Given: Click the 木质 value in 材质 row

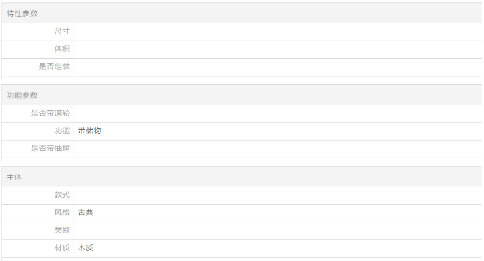Looking at the screenshot, I should 86,248.
